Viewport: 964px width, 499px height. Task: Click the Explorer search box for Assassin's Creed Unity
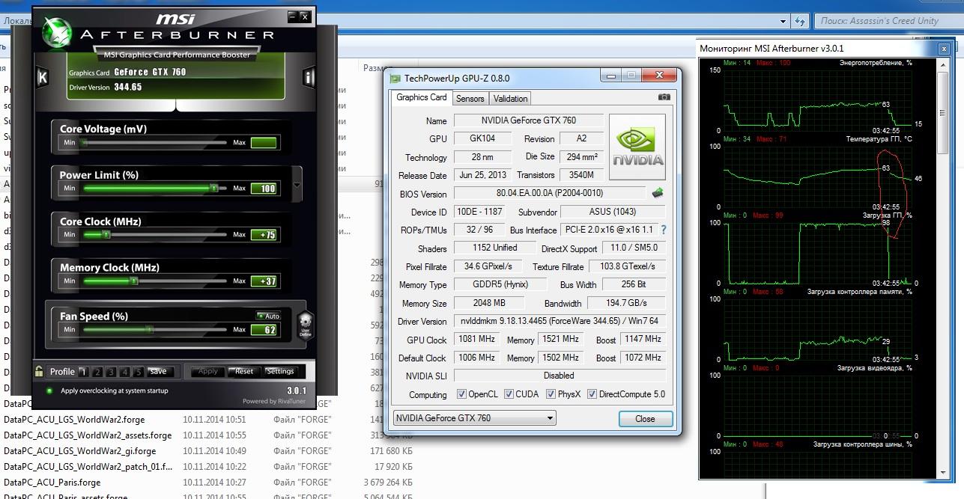pos(888,21)
